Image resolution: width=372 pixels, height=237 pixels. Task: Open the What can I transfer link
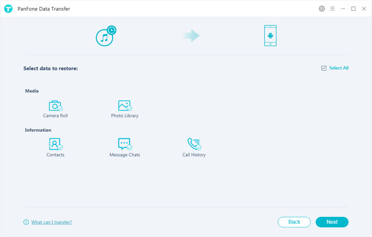pyautogui.click(x=52, y=222)
